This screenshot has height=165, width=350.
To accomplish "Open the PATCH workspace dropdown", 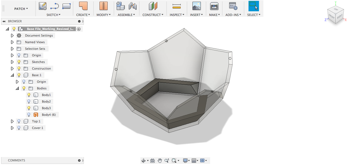I will 21,9.
